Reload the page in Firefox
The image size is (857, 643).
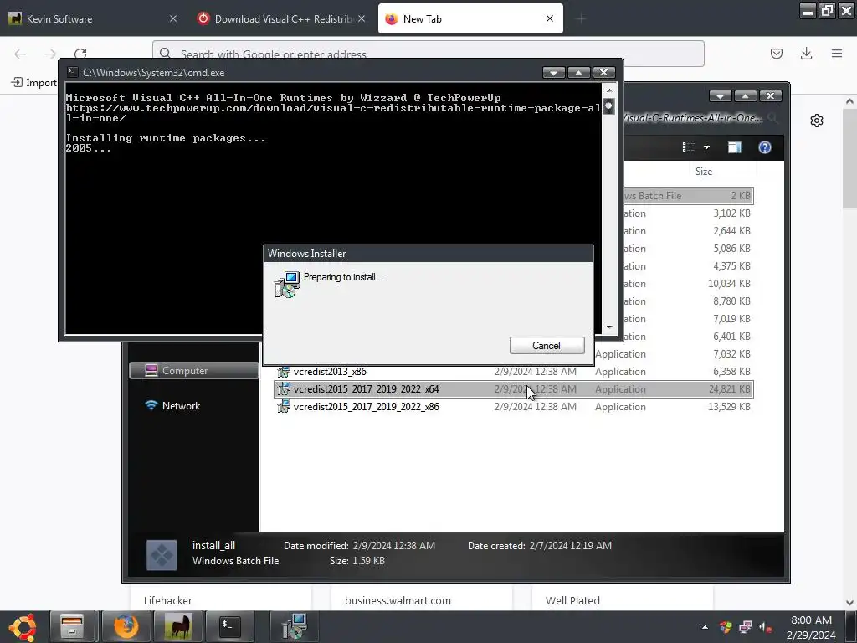[x=80, y=54]
